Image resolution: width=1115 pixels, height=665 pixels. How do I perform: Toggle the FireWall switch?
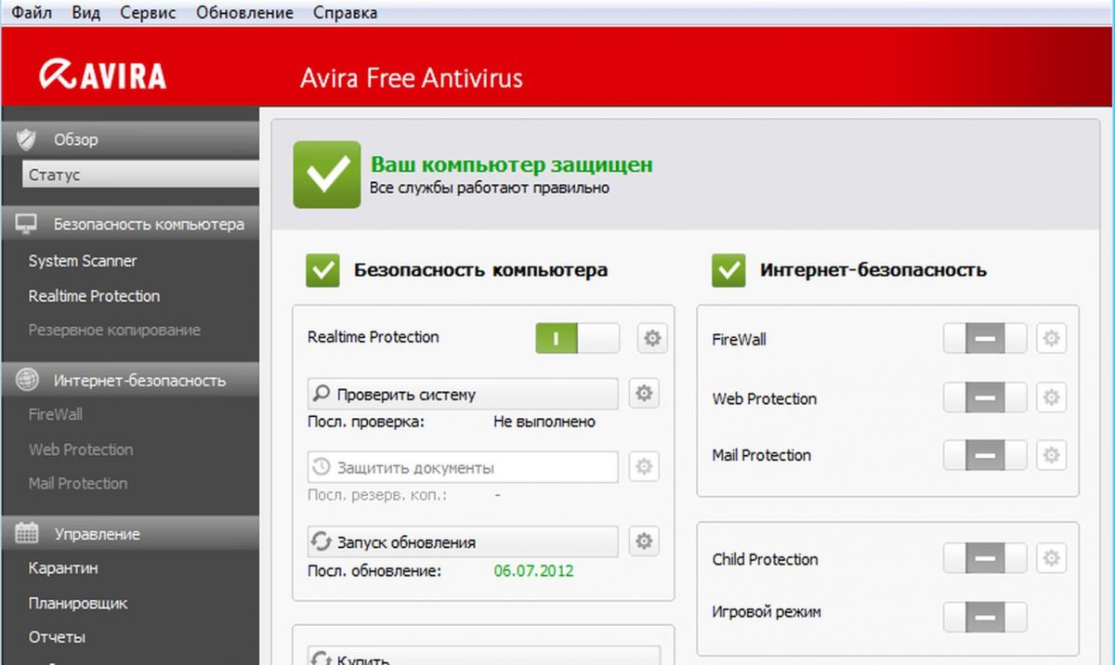[x=985, y=339]
